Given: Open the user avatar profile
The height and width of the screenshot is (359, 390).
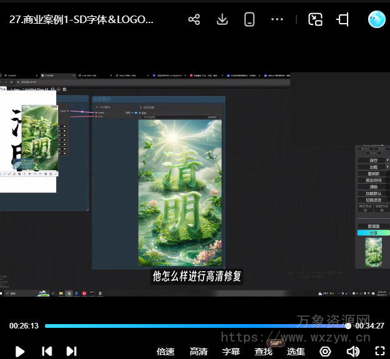Looking at the screenshot, I should coord(376,19).
